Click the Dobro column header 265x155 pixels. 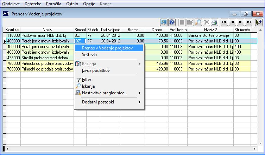pos(157,30)
